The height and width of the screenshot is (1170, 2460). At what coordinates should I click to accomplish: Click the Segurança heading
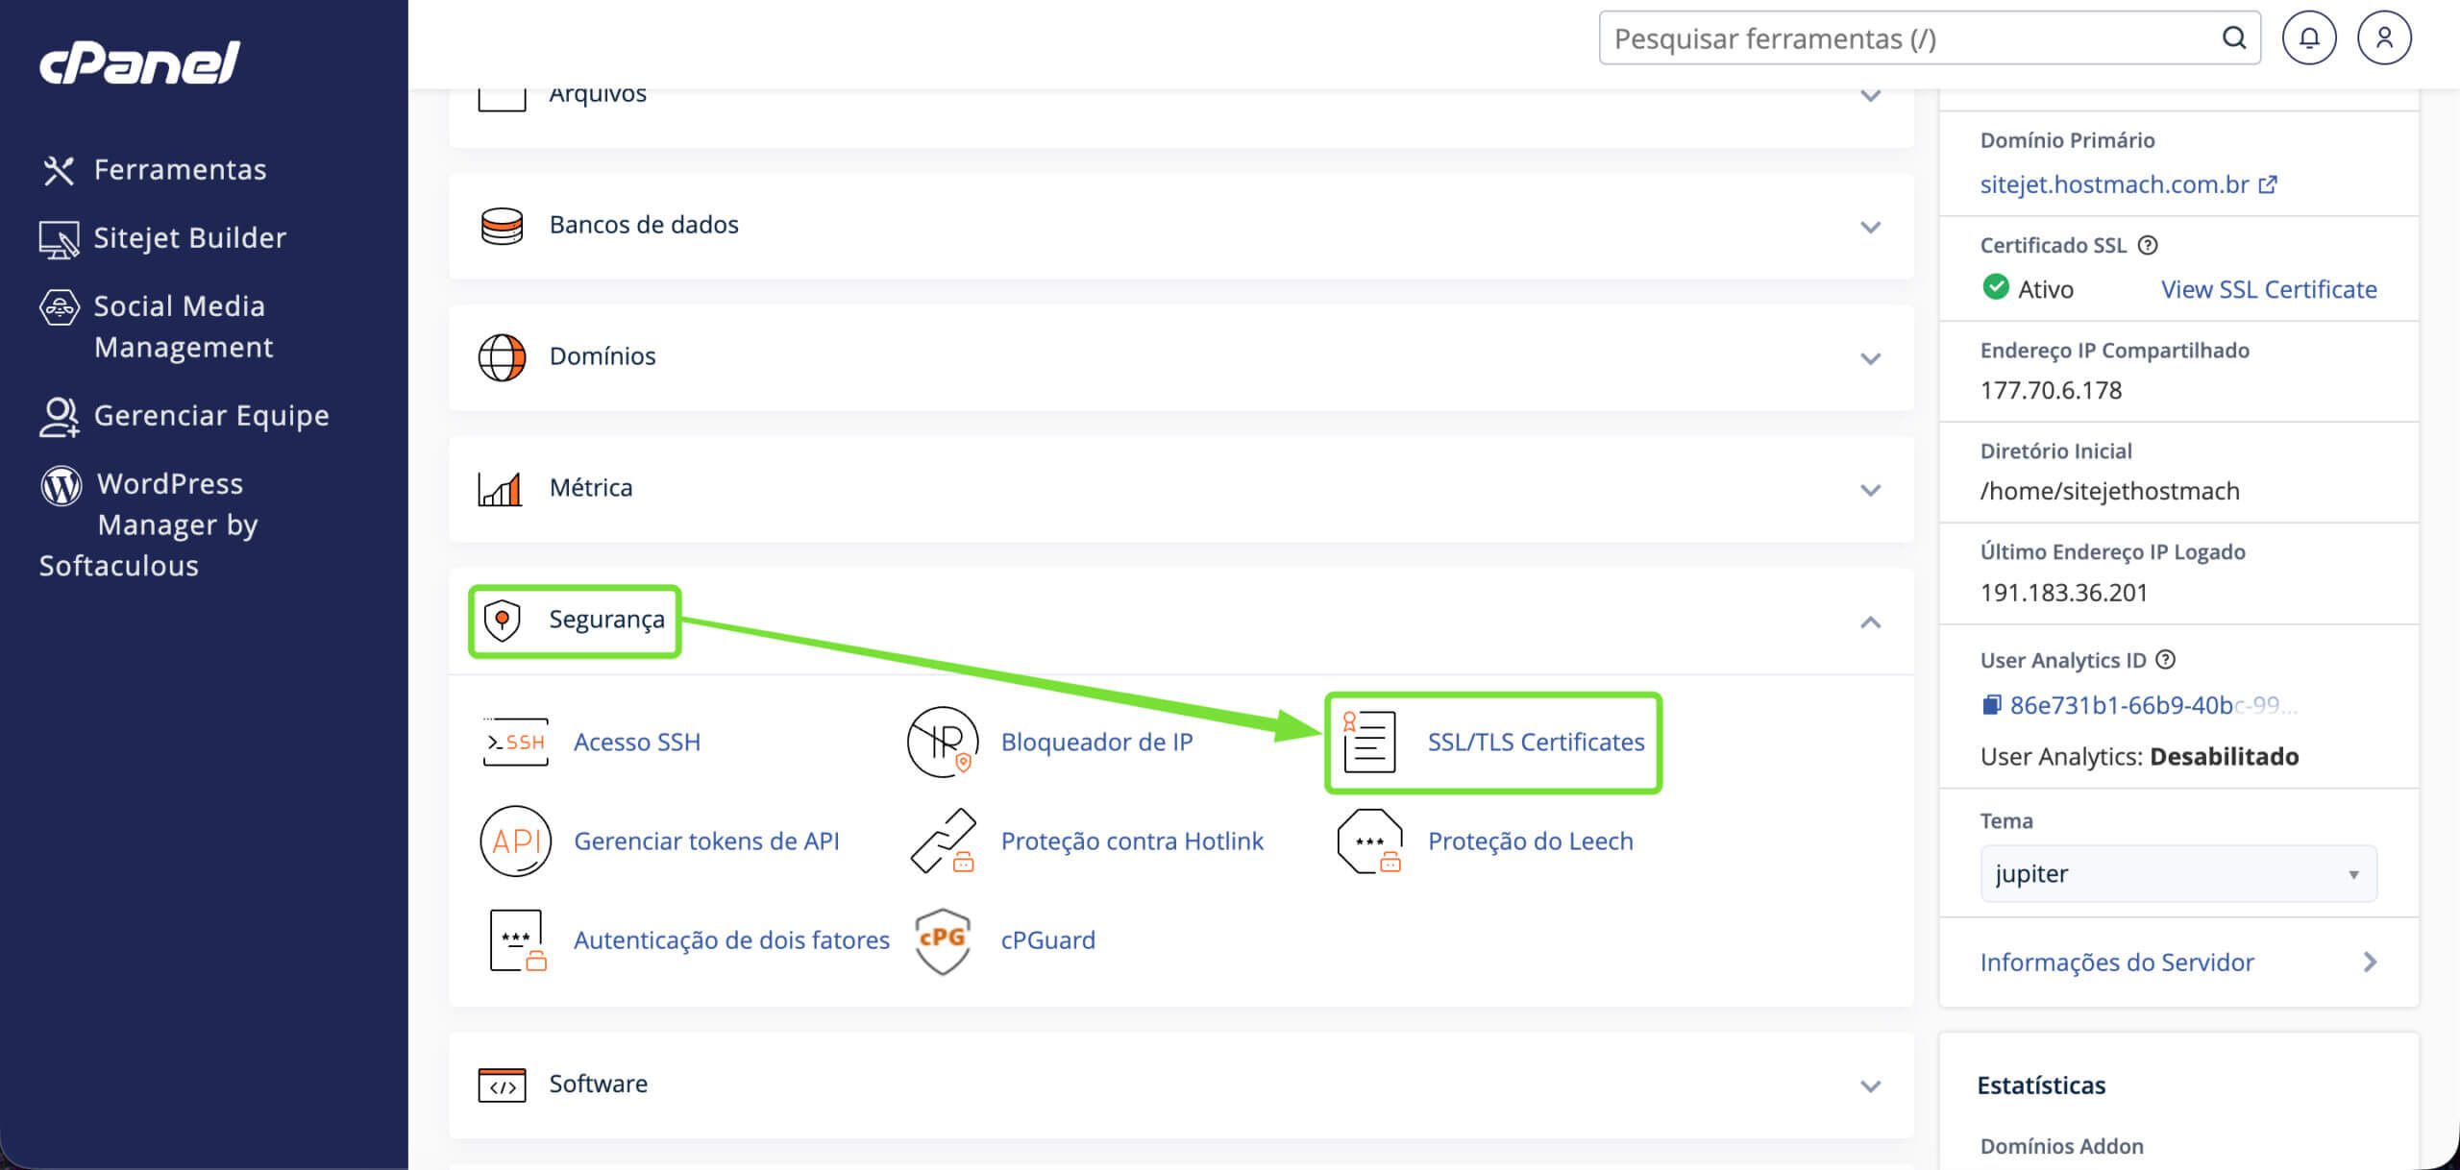(606, 620)
